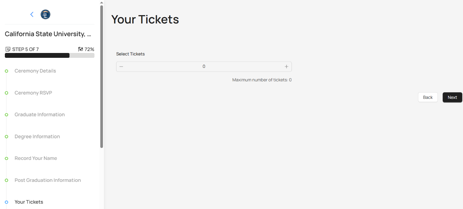Click the 72% progress bar
This screenshot has height=209, width=463.
[x=49, y=55]
